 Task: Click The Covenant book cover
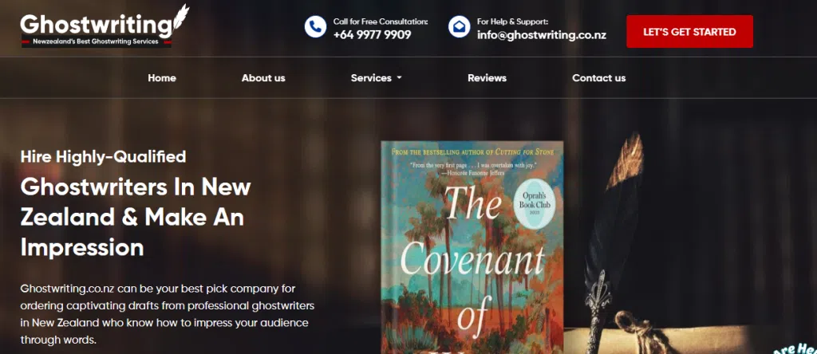click(472, 247)
